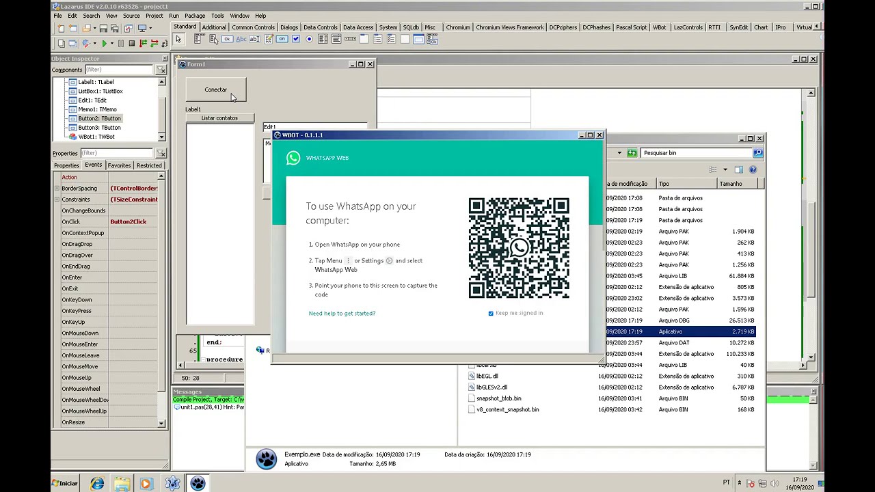Switch to the Additional palette tab
Viewport: 875px width, 492px height.
(214, 27)
